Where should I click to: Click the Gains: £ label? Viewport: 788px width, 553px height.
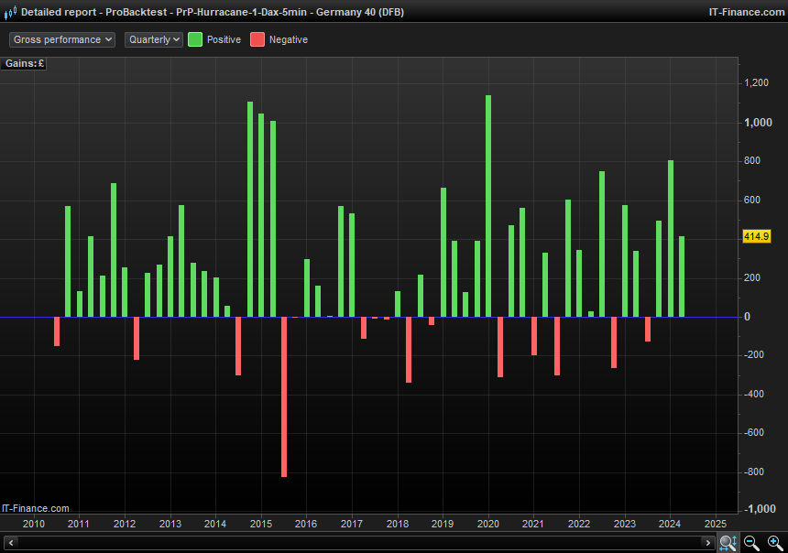[x=25, y=63]
